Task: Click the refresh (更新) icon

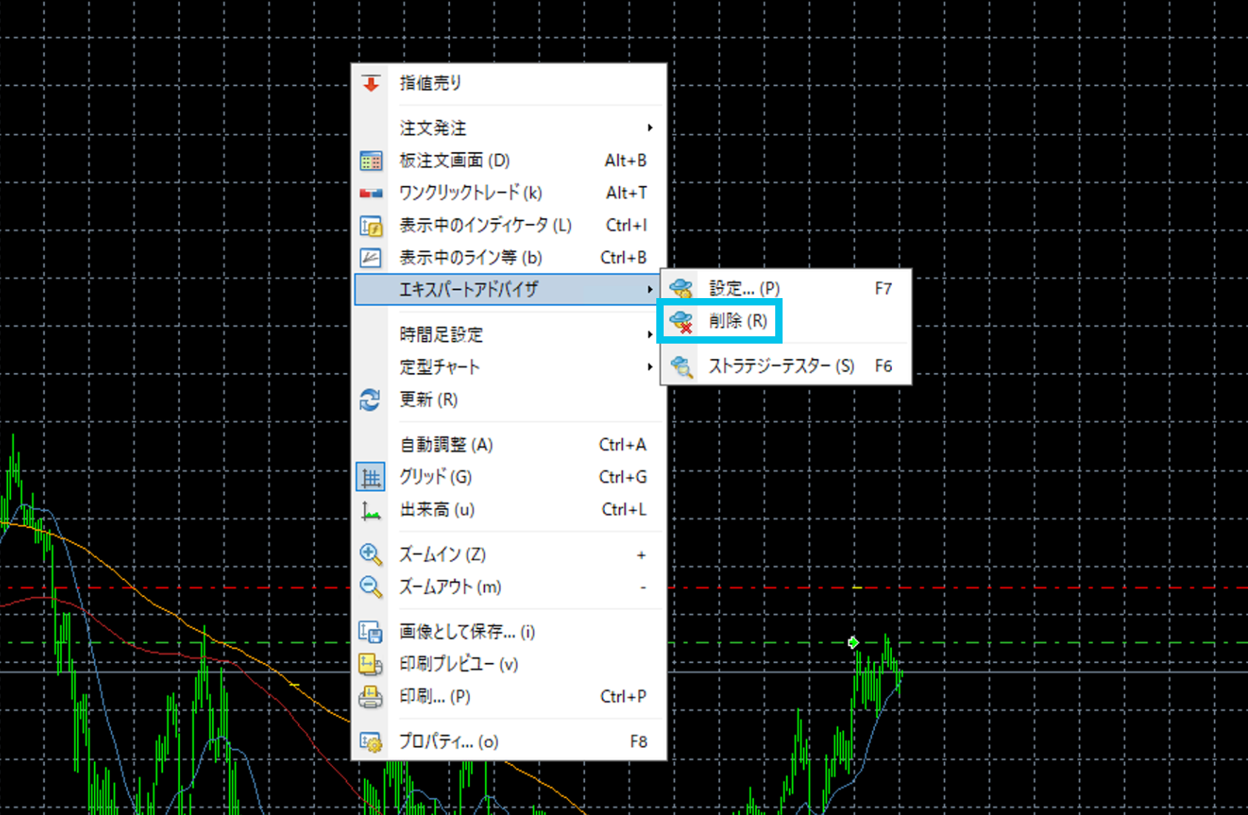Action: (370, 400)
